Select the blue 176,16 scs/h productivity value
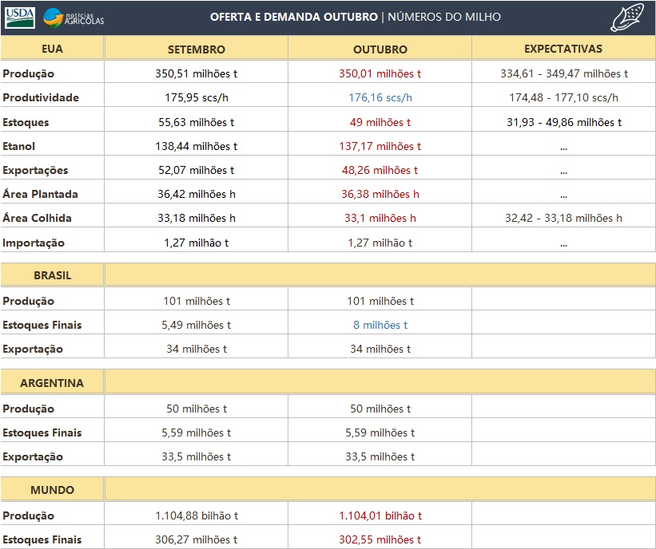The width and height of the screenshot is (656, 549). pyautogui.click(x=380, y=98)
